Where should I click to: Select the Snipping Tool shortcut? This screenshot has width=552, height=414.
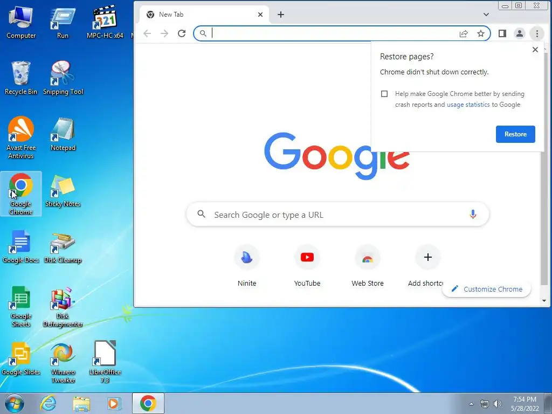[x=63, y=78]
